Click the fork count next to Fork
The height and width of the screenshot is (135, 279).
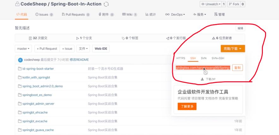243,4
